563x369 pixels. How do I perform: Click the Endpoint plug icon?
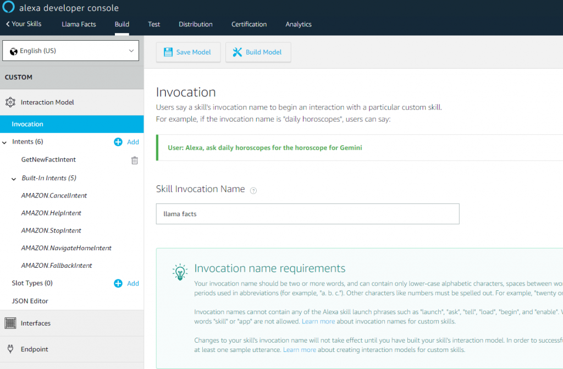point(10,349)
